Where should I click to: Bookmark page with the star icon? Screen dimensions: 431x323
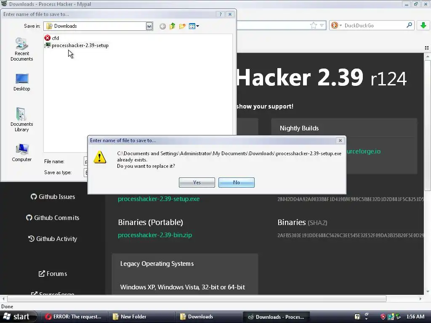313,26
